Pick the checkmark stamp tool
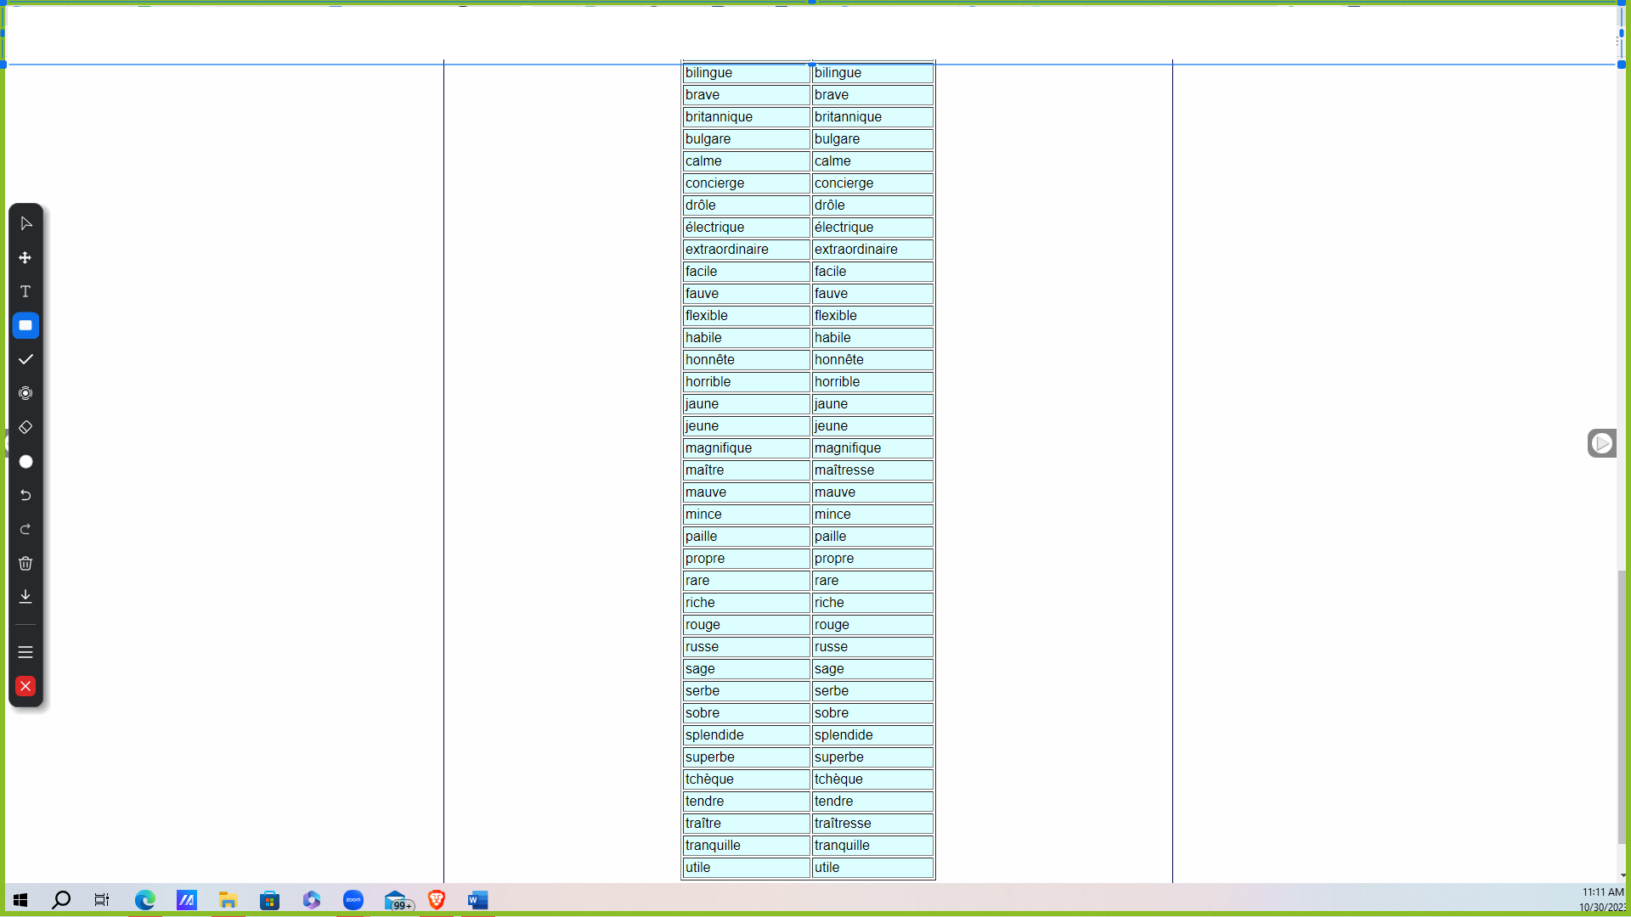The width and height of the screenshot is (1631, 917). (x=25, y=359)
